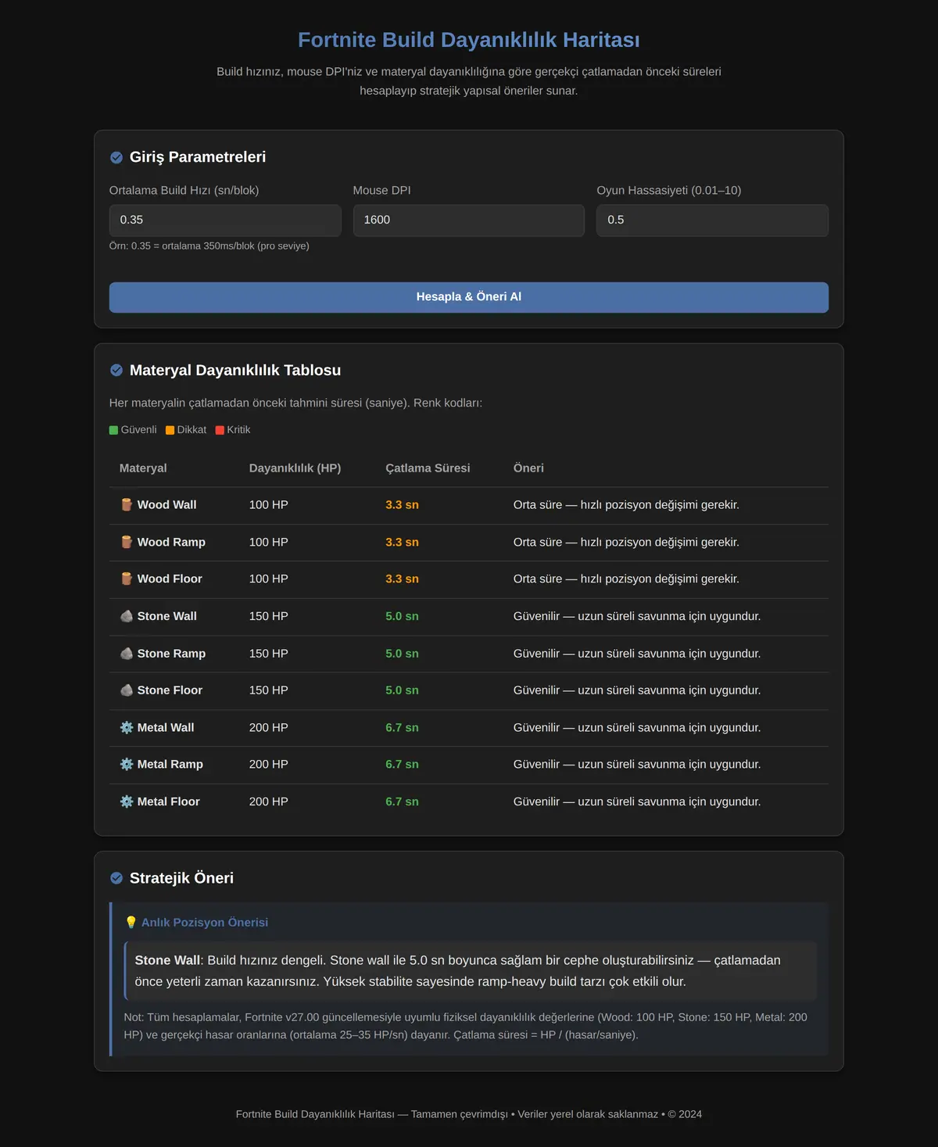This screenshot has height=1147, width=938.
Task: Click the gear icon in Metal Ramp row
Action: (127, 764)
